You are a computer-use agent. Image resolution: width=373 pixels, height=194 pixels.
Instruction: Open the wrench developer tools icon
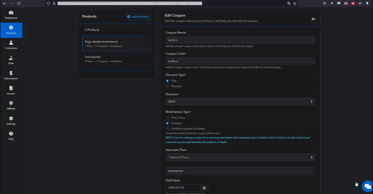[x=332, y=3]
